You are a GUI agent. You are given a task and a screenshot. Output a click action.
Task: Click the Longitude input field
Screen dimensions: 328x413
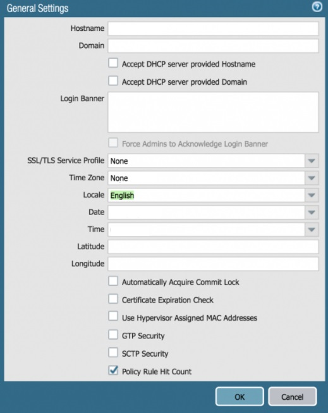[x=213, y=264]
